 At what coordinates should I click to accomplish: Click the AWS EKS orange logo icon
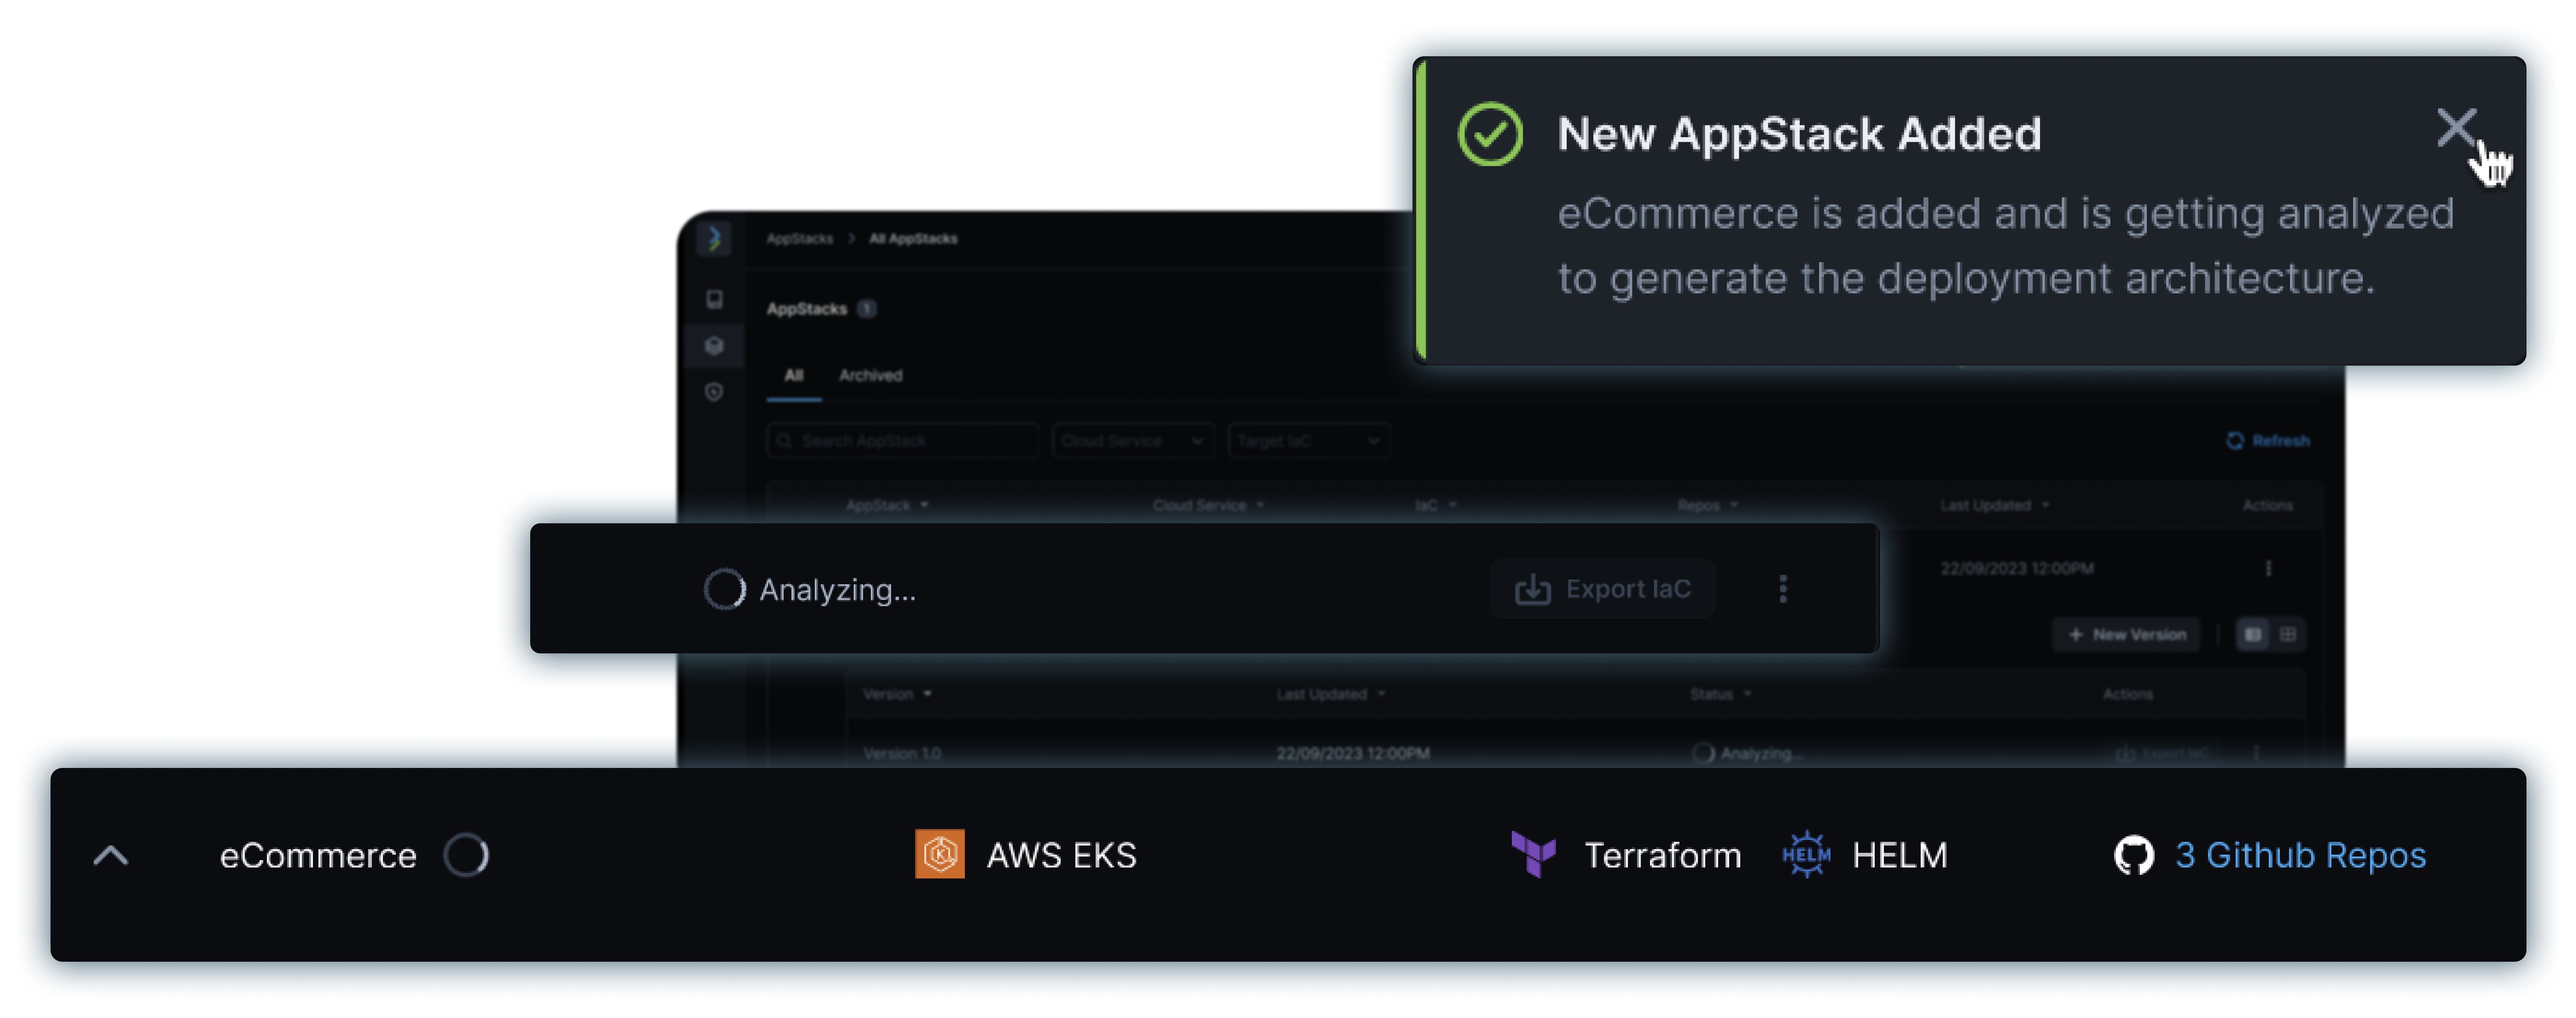[940, 854]
